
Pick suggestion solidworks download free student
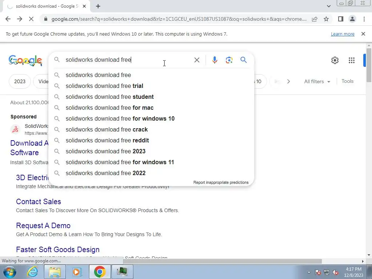click(151, 97)
